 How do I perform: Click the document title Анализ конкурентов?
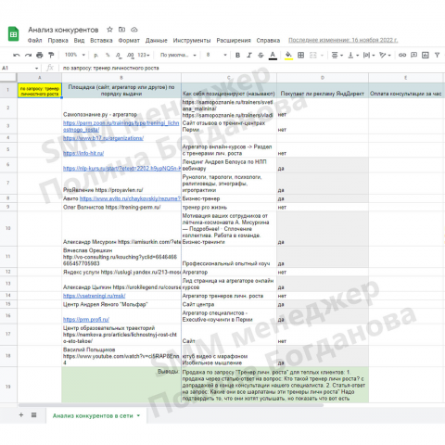click(x=63, y=30)
